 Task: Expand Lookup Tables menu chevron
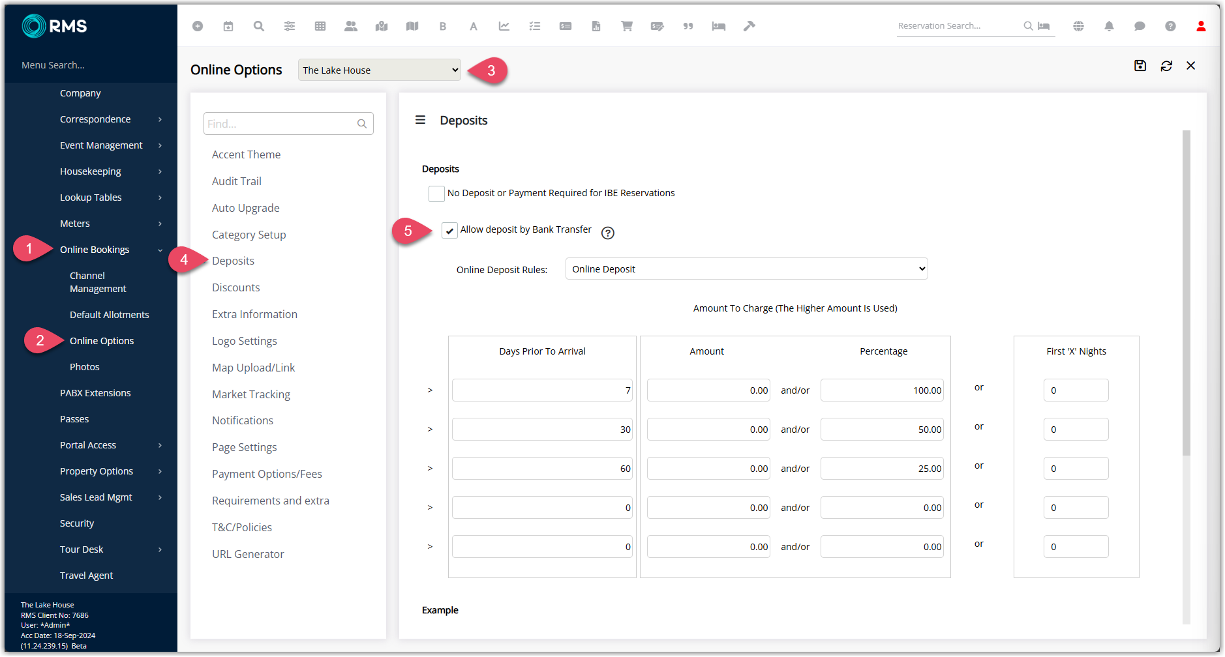tap(160, 197)
